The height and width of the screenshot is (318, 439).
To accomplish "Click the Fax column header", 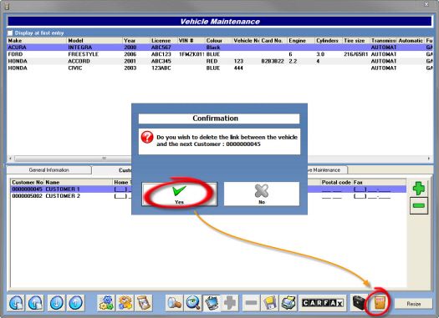I will (x=379, y=182).
